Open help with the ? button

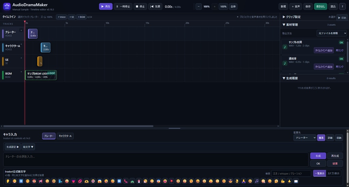342,6
